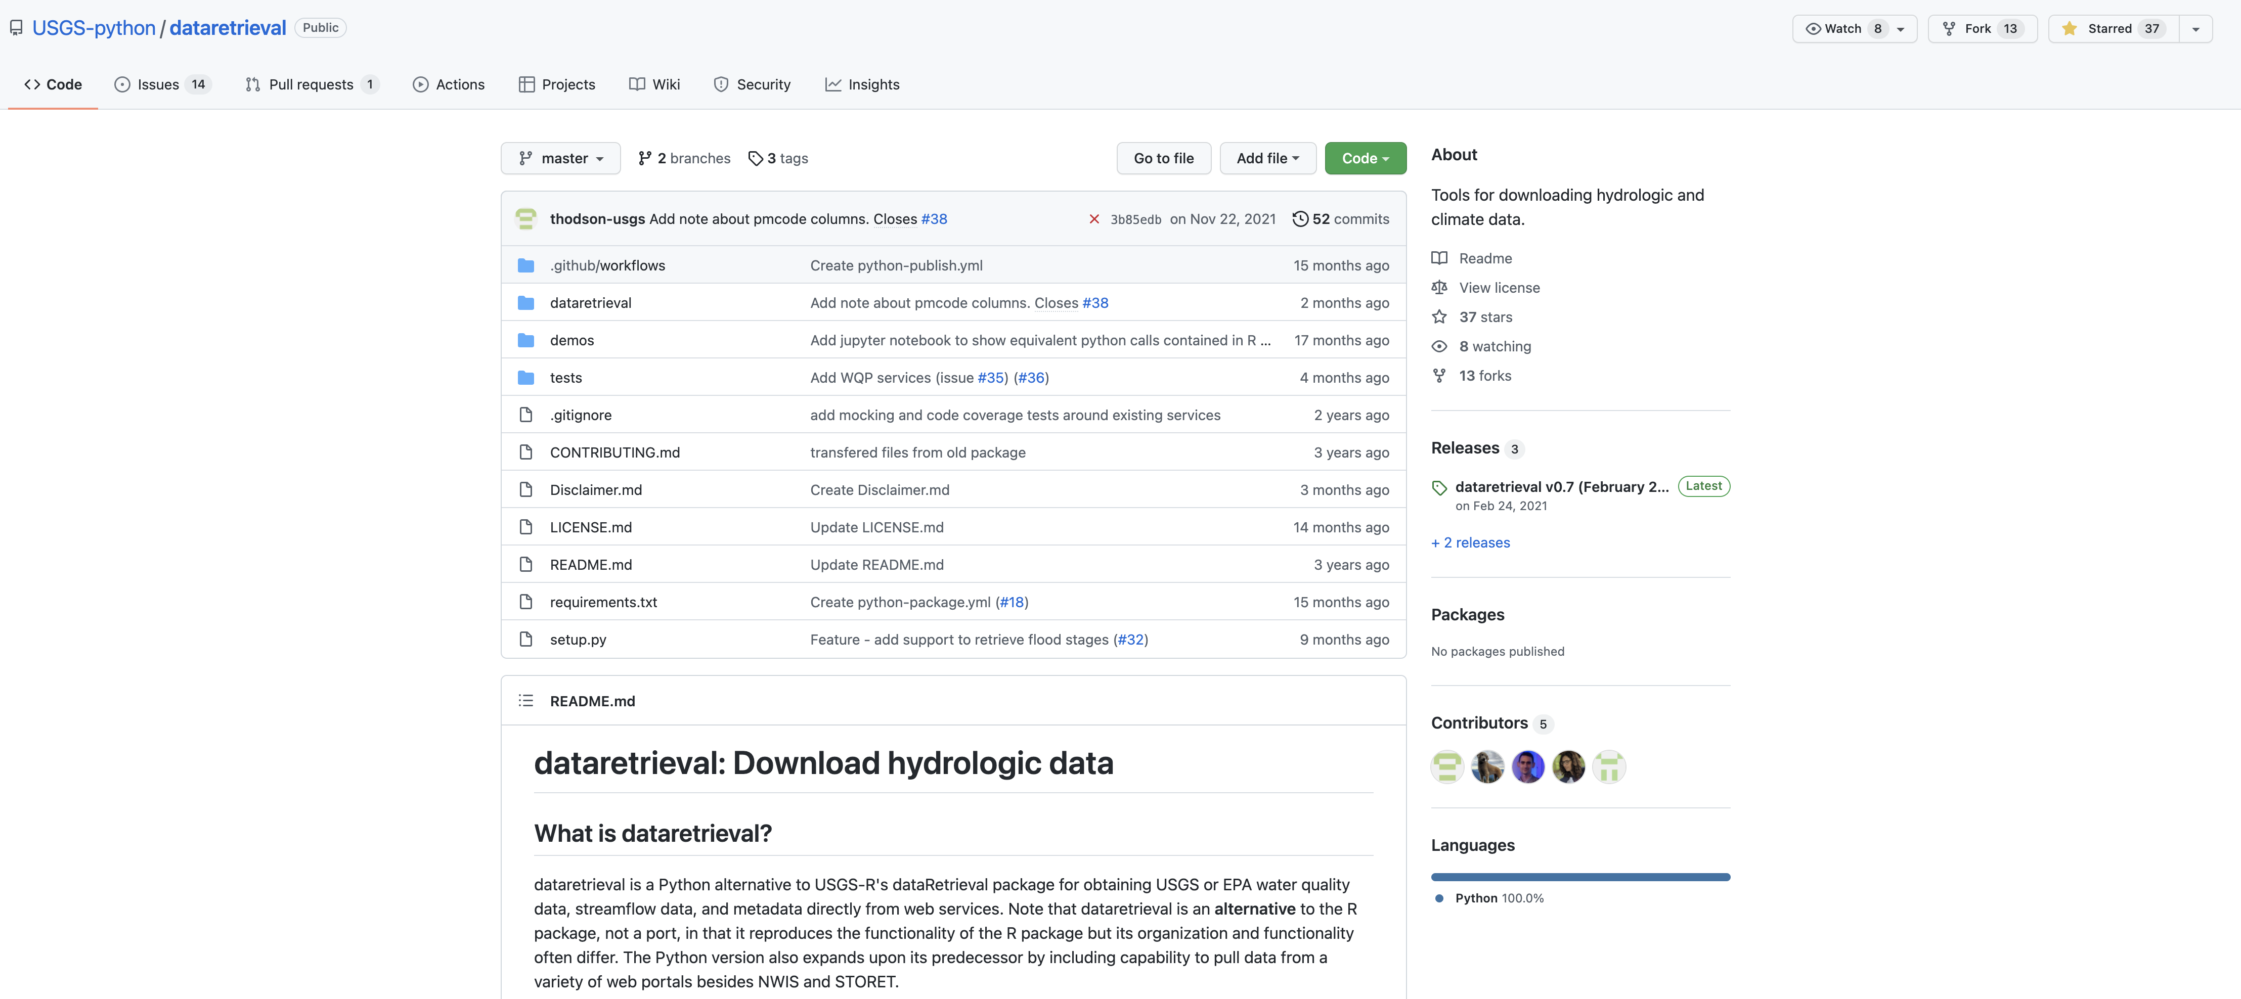Click the Python language color dot

pyautogui.click(x=1439, y=898)
